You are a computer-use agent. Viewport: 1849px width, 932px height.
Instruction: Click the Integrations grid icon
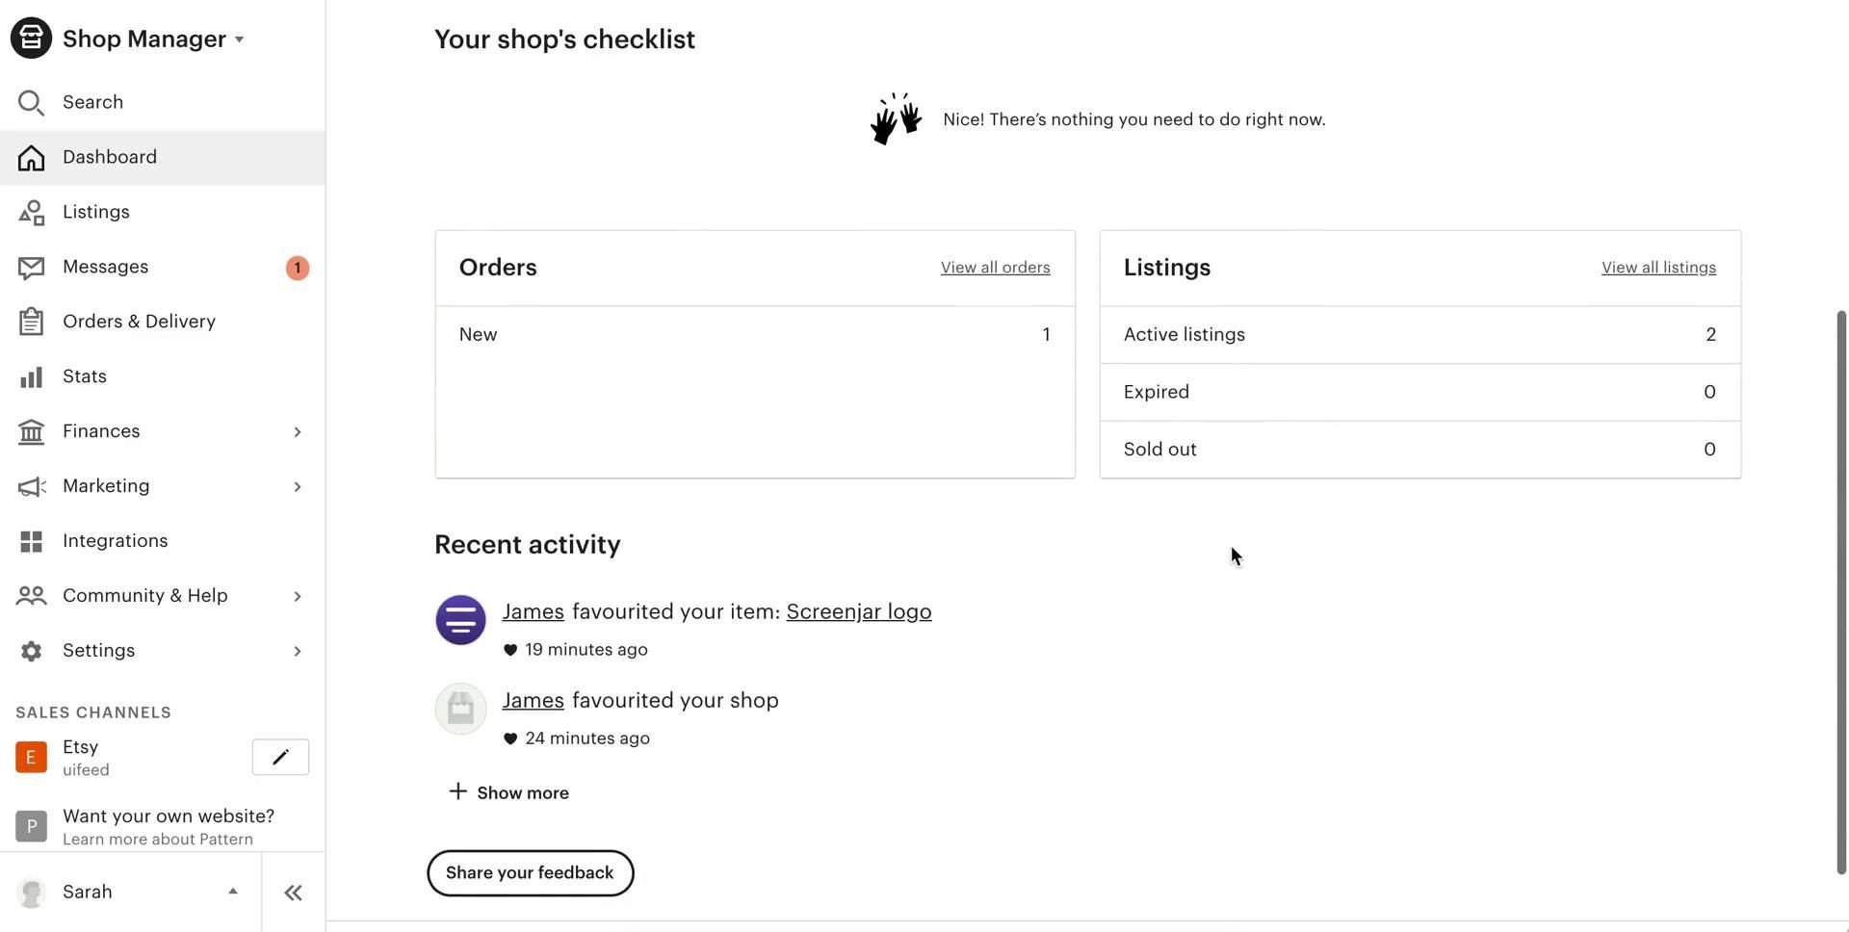31,541
